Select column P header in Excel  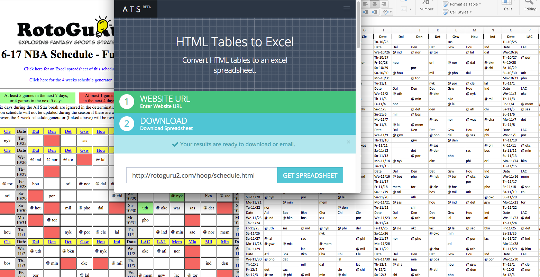[x=529, y=30]
